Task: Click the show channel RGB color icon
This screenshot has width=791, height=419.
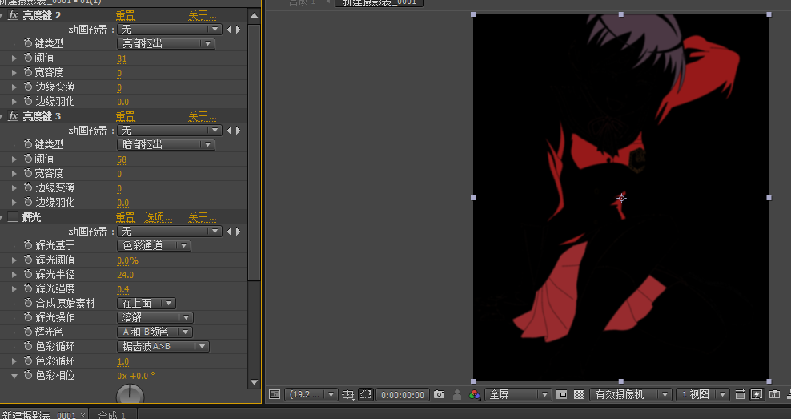Action: [475, 394]
